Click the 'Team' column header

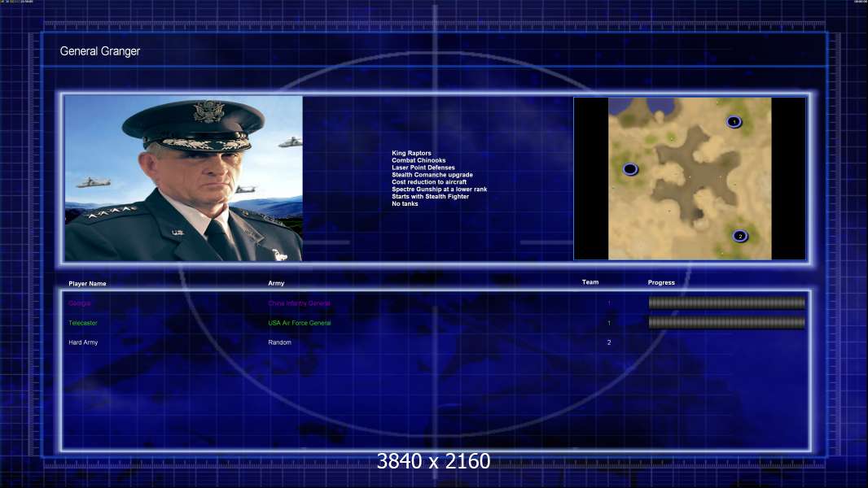(590, 282)
